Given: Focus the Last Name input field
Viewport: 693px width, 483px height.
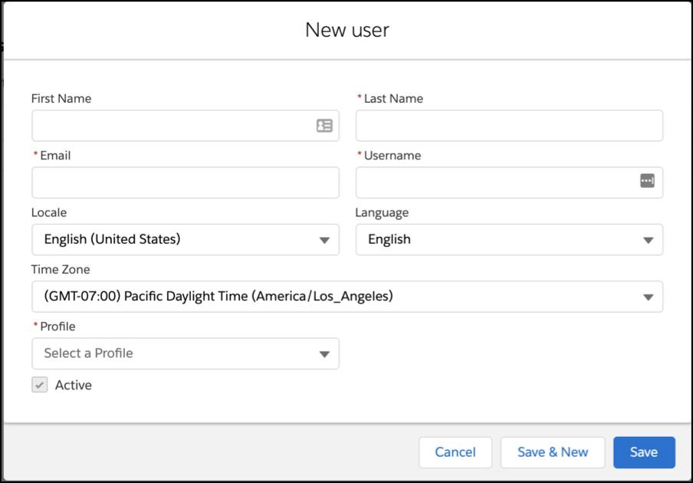Looking at the screenshot, I should (509, 126).
